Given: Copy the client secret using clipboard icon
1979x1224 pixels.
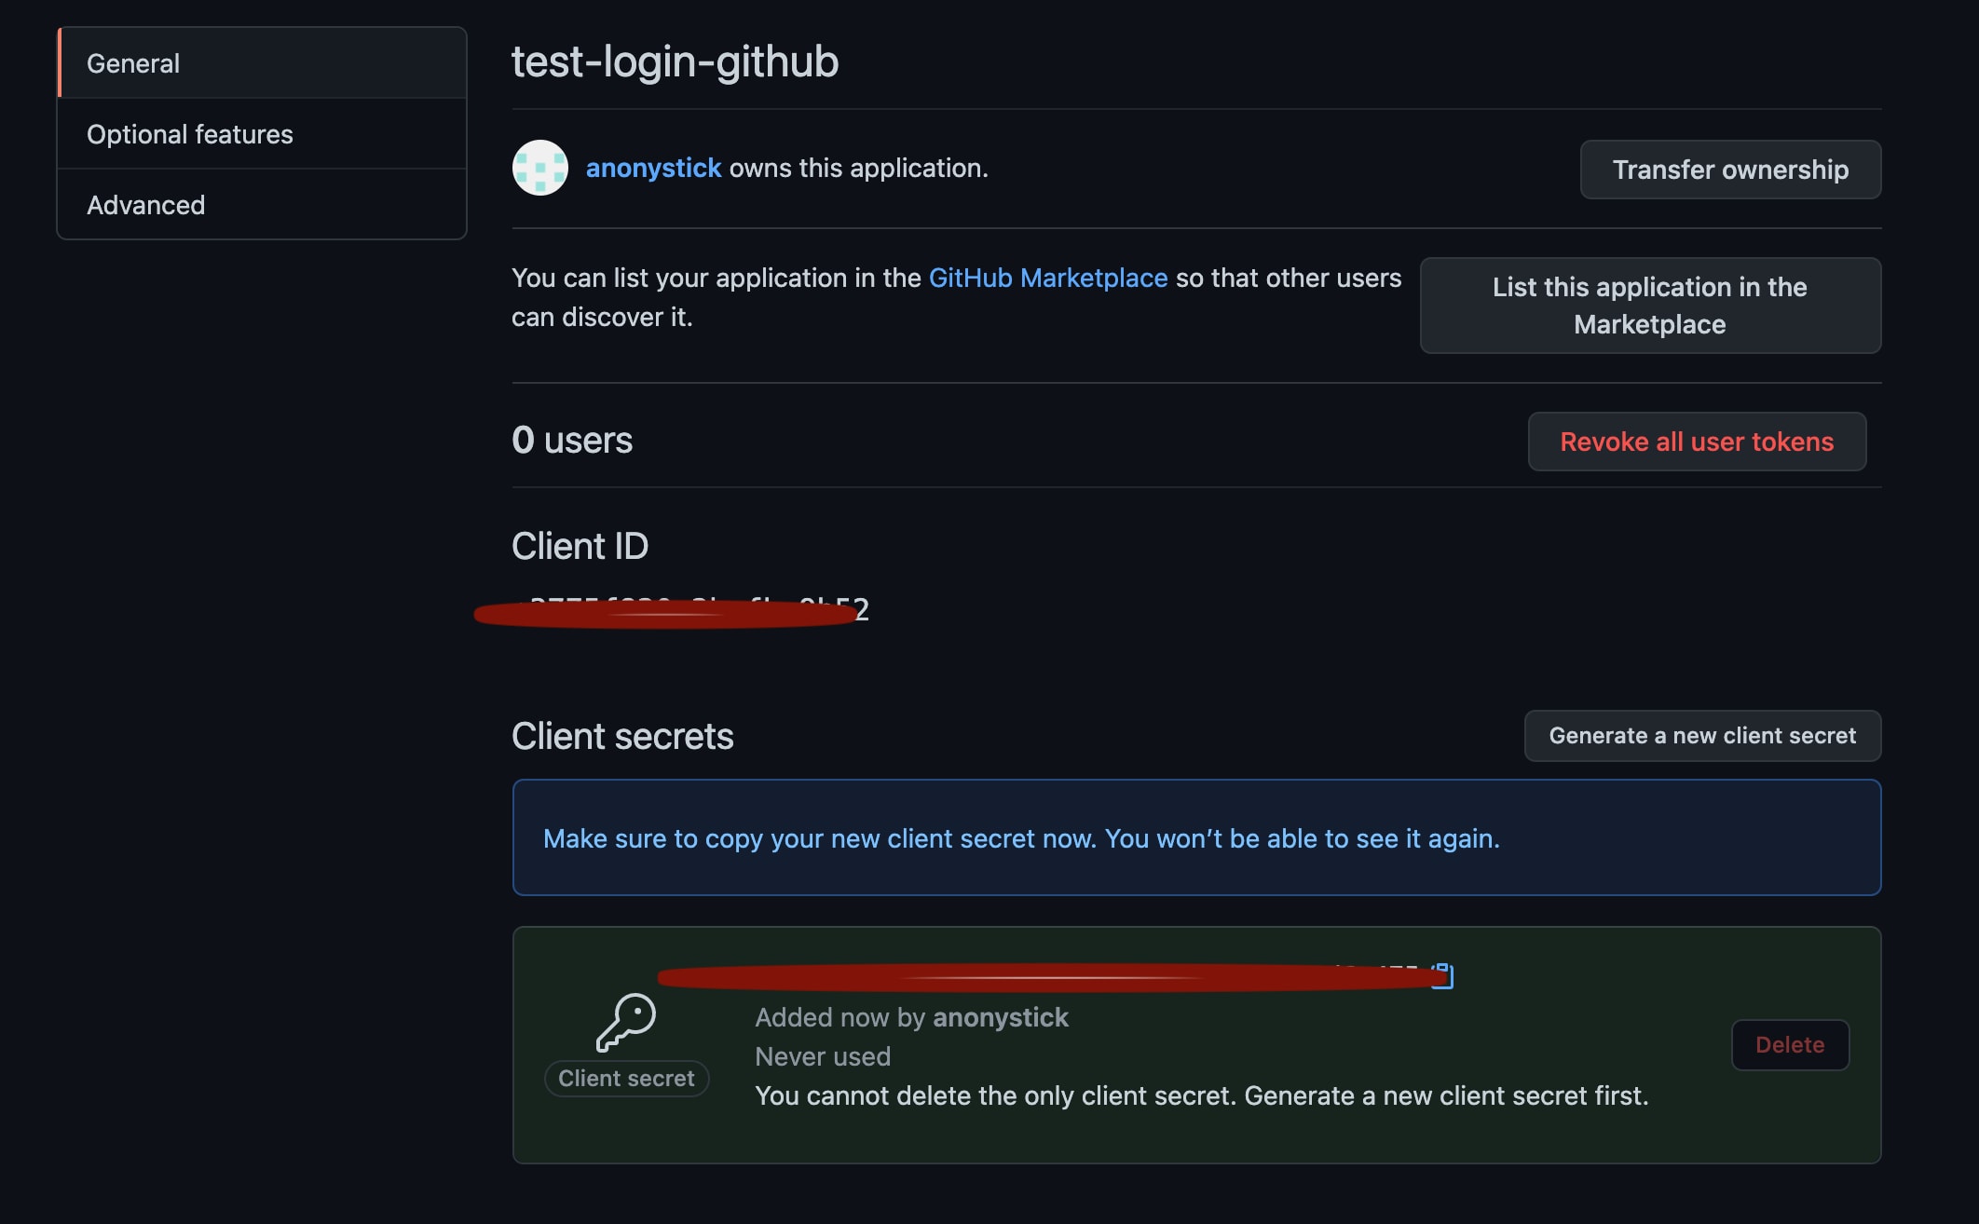Looking at the screenshot, I should [x=1443, y=975].
